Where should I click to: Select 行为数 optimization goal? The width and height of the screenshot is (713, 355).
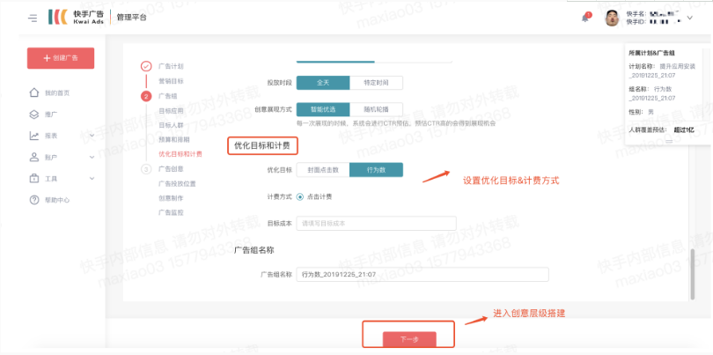pyautogui.click(x=376, y=170)
